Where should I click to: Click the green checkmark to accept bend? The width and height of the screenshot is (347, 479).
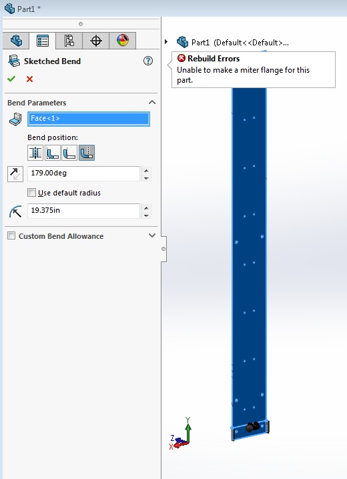11,79
